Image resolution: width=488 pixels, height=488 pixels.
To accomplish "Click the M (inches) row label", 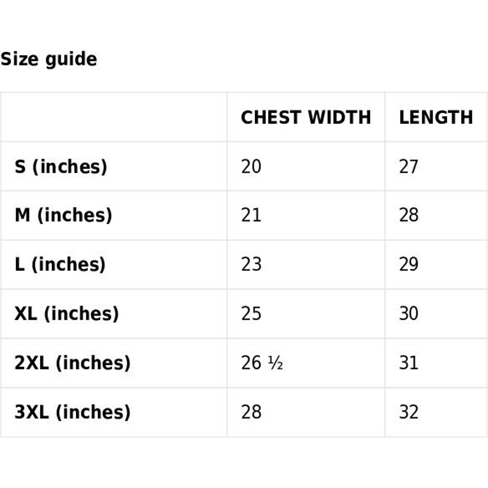I will click(x=63, y=215).
